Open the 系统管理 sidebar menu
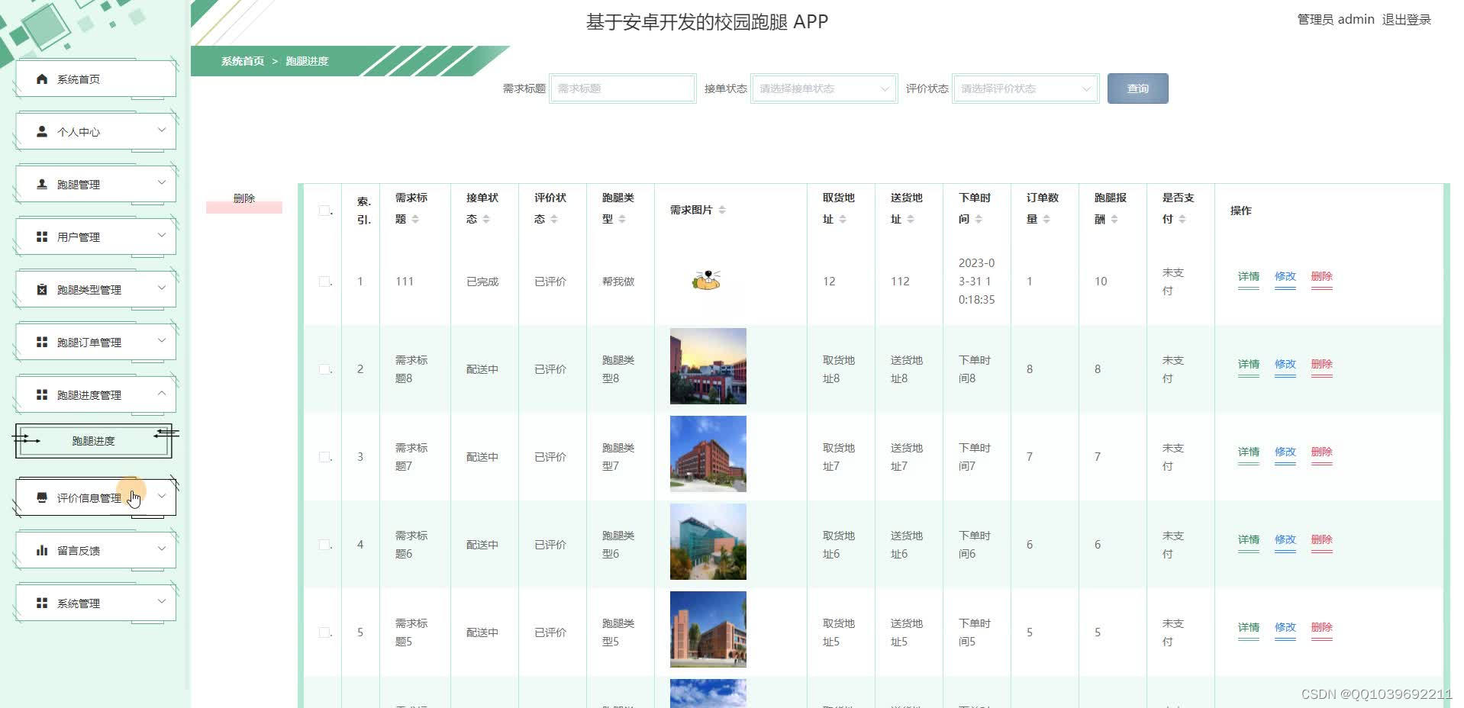This screenshot has width=1464, height=708. coord(95,603)
